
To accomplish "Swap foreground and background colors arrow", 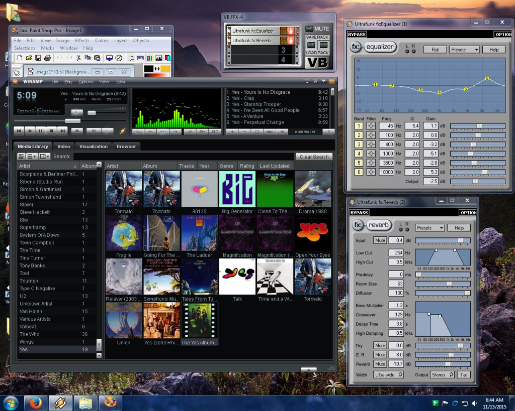I will [x=157, y=68].
